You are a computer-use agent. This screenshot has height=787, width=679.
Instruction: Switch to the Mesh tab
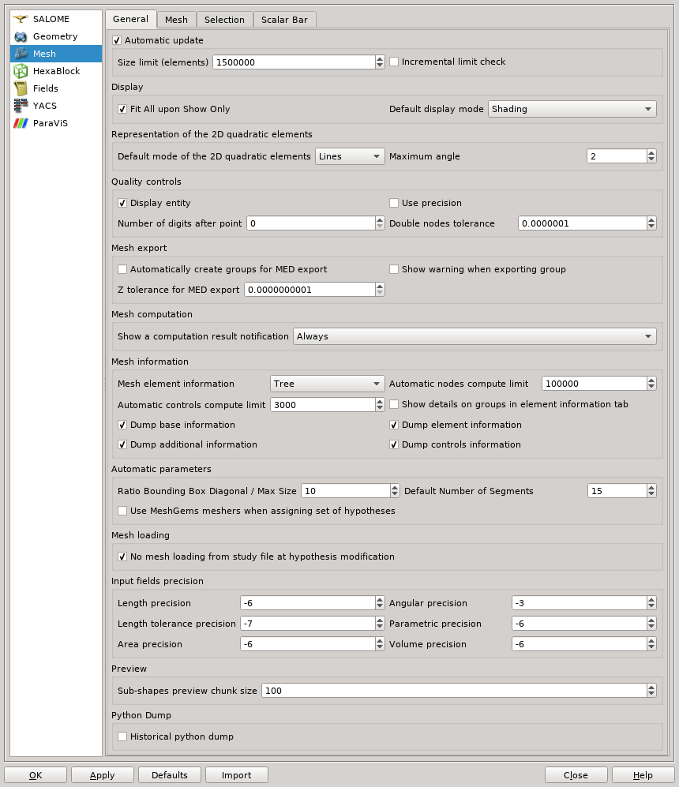coord(177,20)
